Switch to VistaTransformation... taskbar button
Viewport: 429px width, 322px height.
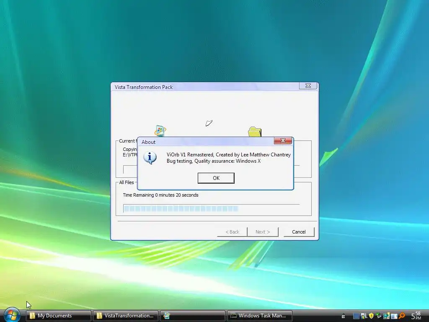click(x=126, y=316)
